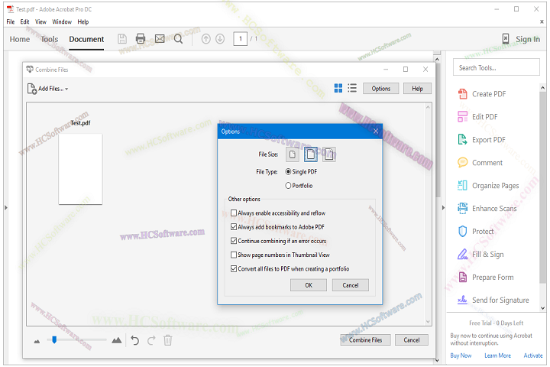Click the Help button in Combine Files
This screenshot has width=550, height=367.
point(417,89)
